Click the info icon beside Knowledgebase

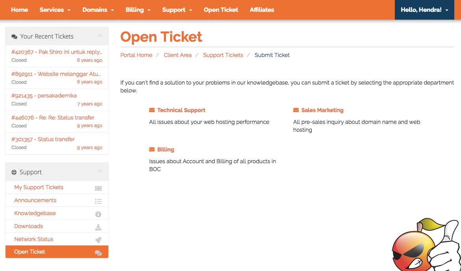(x=98, y=214)
